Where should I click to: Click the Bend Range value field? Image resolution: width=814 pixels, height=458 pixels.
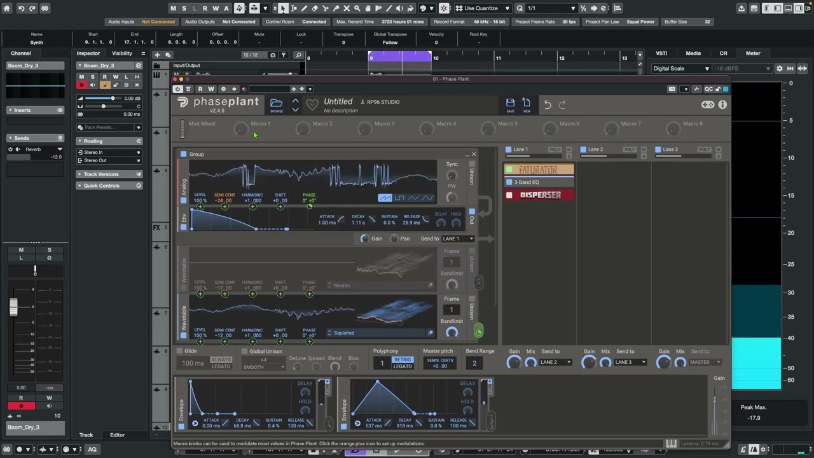click(x=474, y=363)
